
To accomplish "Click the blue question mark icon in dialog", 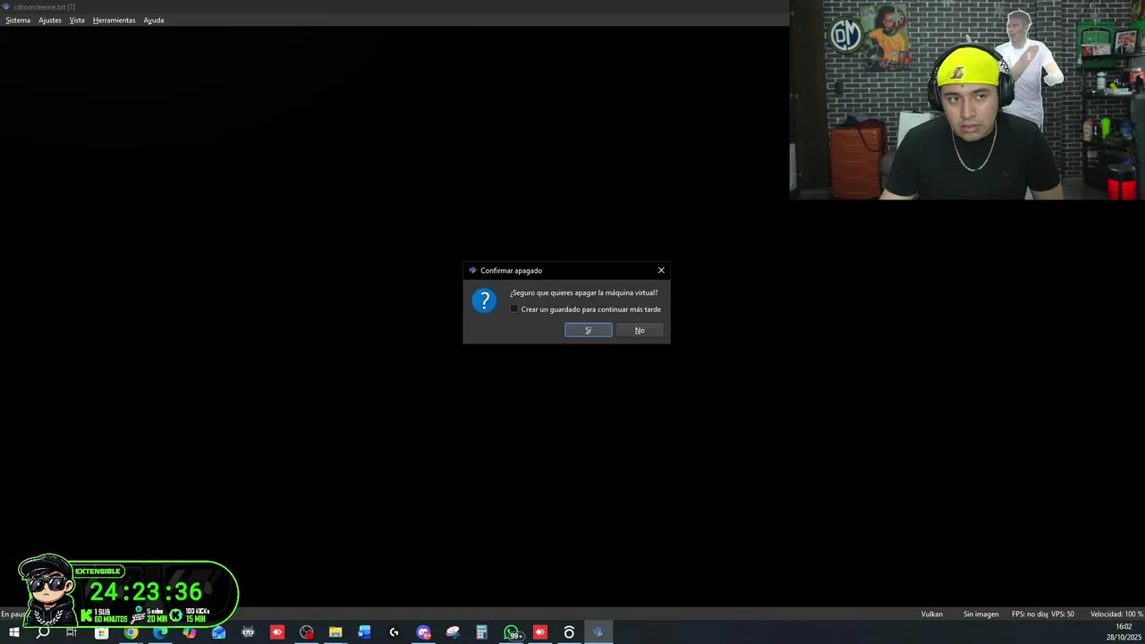I will click(484, 301).
